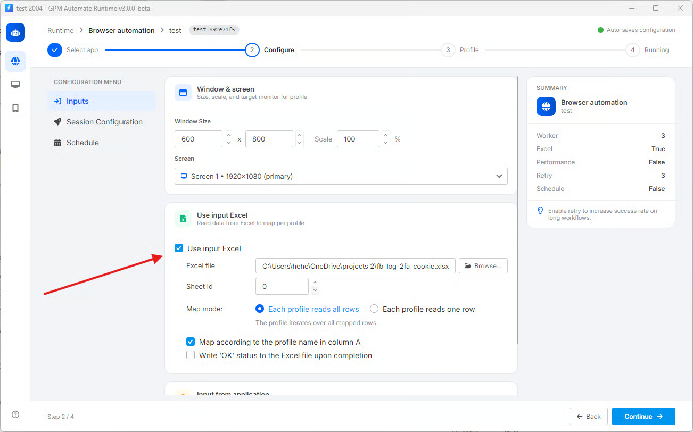Click the Window & screen section icon

coord(183,93)
